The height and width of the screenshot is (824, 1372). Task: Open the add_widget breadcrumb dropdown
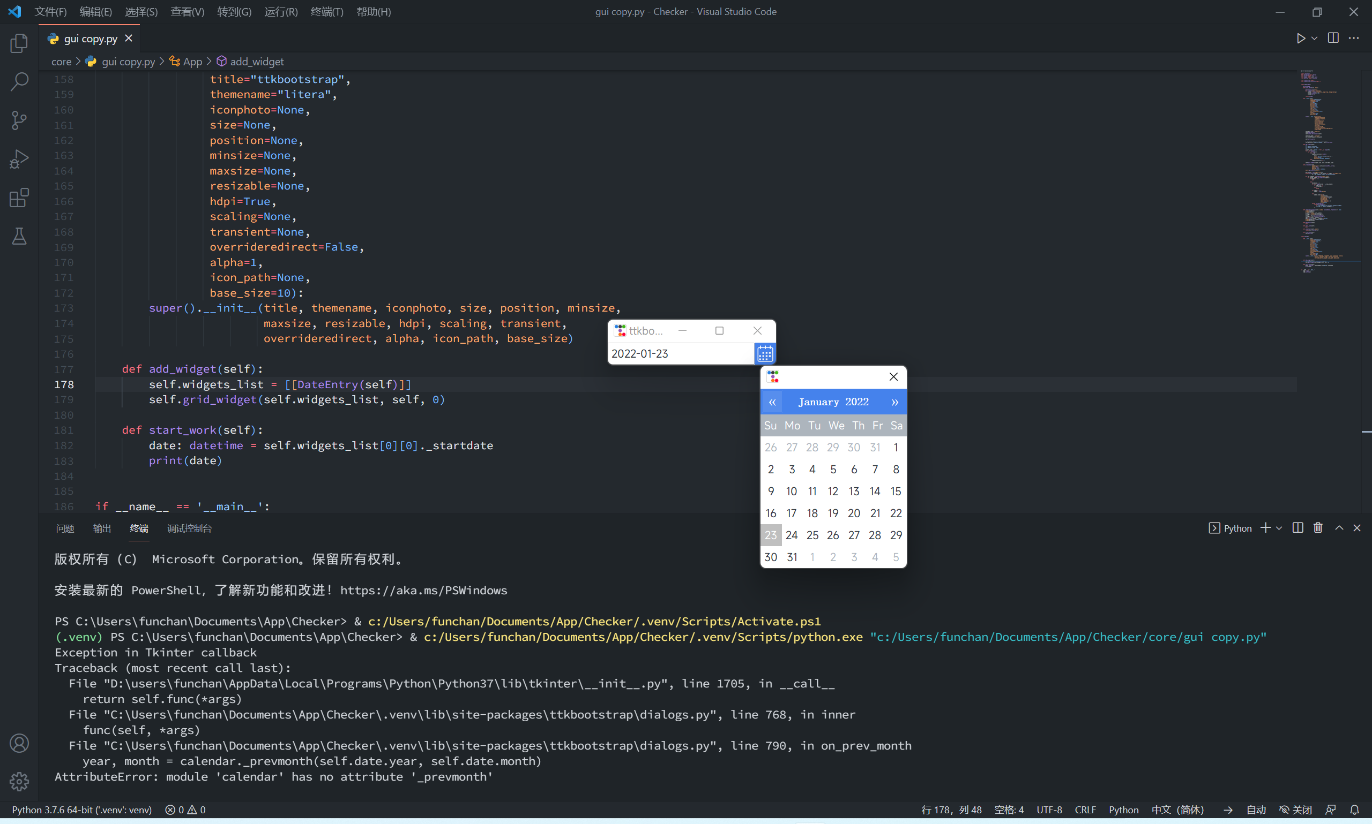(x=257, y=62)
